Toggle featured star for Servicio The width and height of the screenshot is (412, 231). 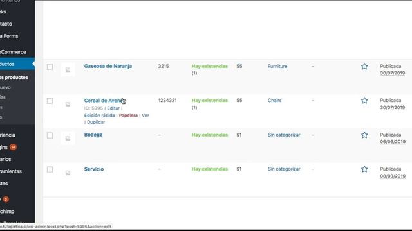364,169
